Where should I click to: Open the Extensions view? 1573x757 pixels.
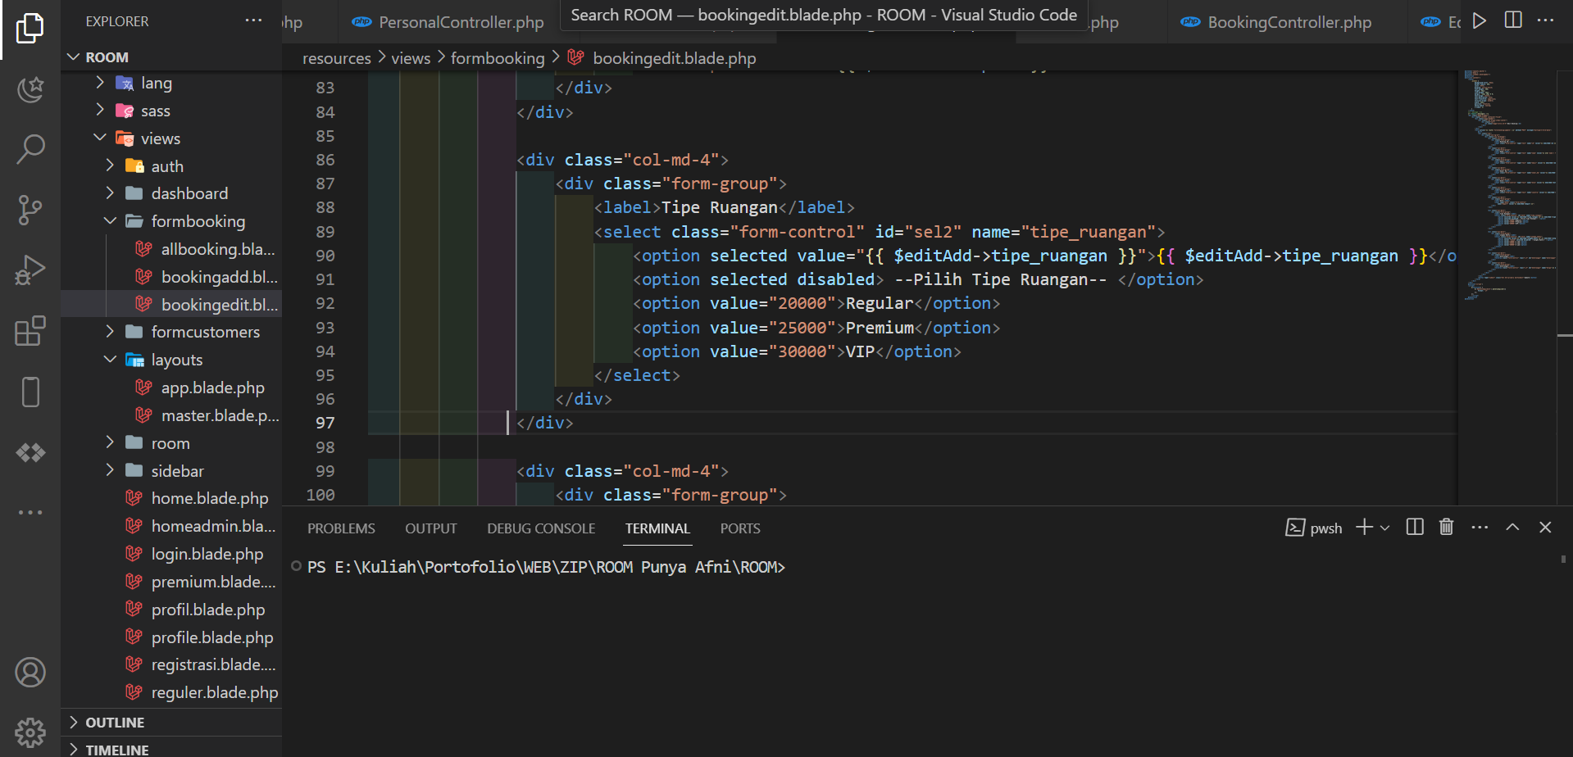point(30,331)
